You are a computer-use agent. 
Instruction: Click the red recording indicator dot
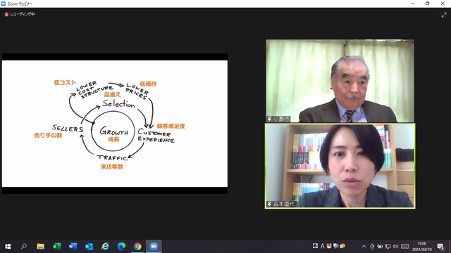click(6, 14)
